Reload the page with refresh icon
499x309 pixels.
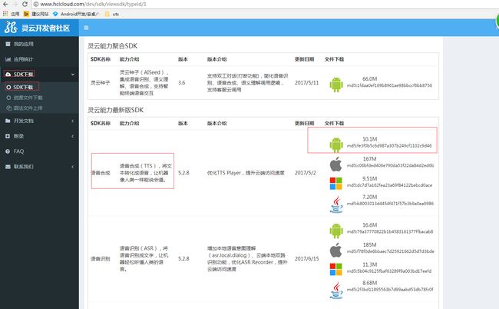(25, 4)
